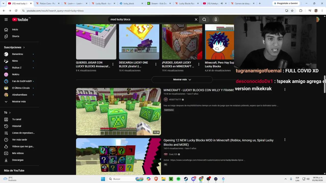
Task: Open the DESCARGA LUCKY ONE BLOCK short
Action: pyautogui.click(x=139, y=42)
